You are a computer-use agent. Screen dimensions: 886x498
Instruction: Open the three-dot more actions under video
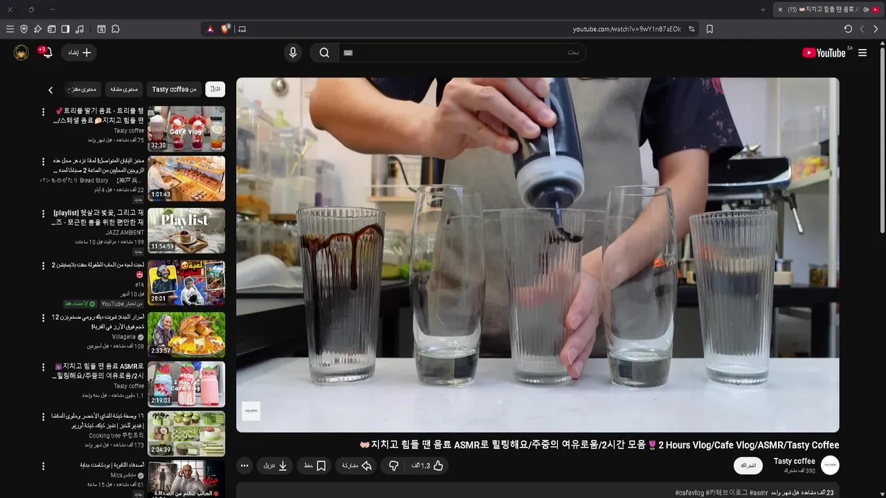244,465
